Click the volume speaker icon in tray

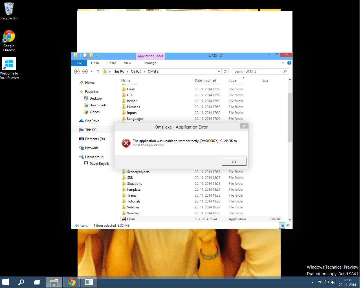[333, 282]
